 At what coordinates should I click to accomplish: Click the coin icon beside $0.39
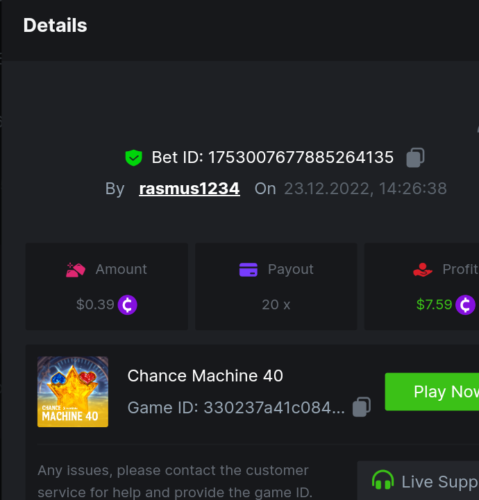(128, 304)
